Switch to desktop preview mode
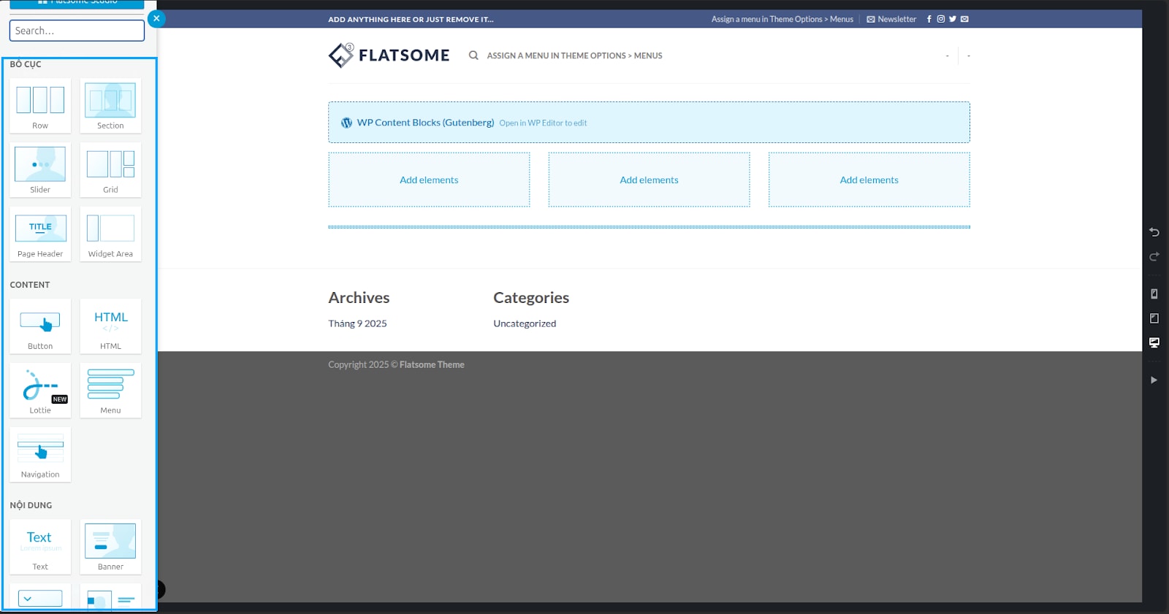Image resolution: width=1169 pixels, height=614 pixels. tap(1154, 342)
